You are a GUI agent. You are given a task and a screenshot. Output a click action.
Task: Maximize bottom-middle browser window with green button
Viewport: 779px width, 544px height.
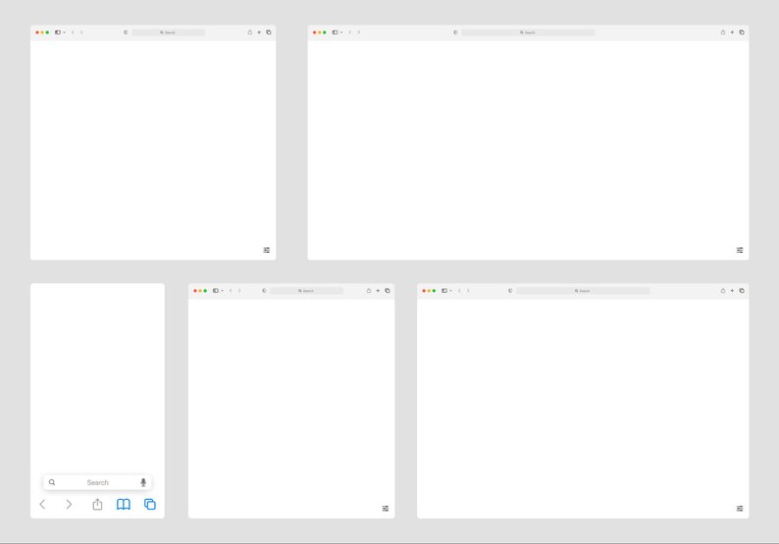205,291
